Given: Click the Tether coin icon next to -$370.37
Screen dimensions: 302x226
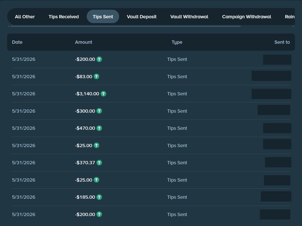Looking at the screenshot, I should [99, 163].
